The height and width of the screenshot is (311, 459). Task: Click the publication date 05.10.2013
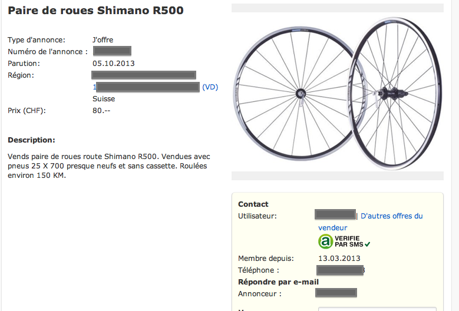point(114,64)
